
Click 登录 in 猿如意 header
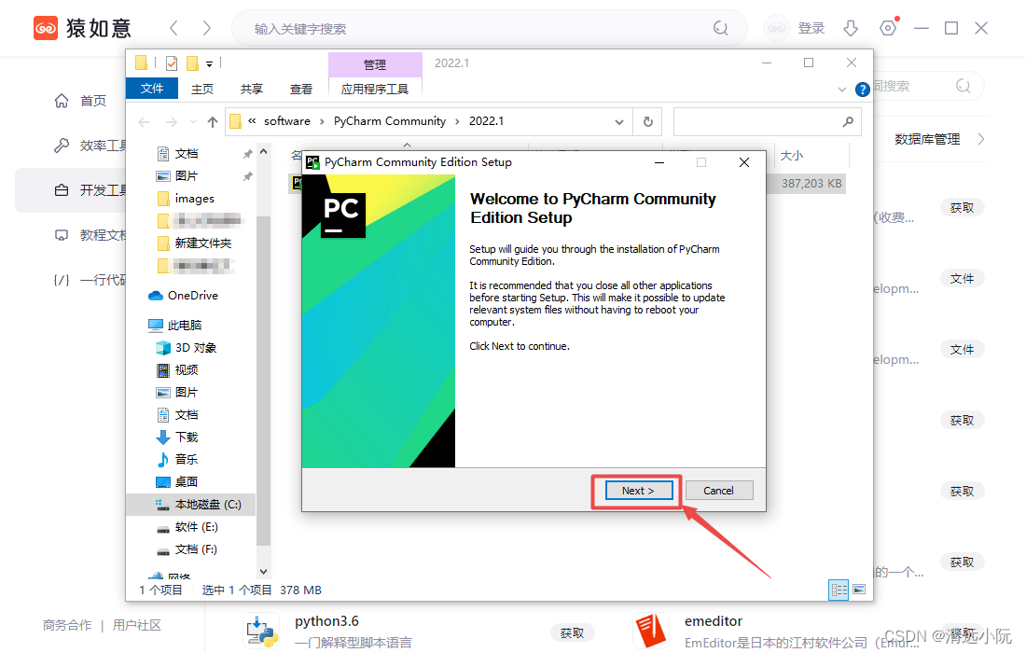coord(811,28)
